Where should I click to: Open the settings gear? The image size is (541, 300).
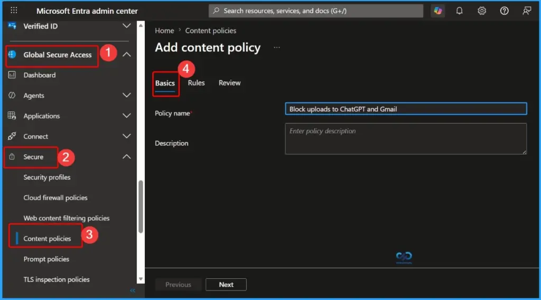coord(482,11)
